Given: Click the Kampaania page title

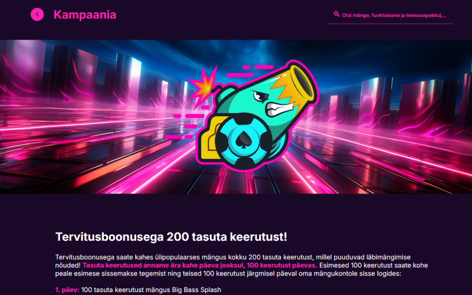Looking at the screenshot, I should coord(84,15).
